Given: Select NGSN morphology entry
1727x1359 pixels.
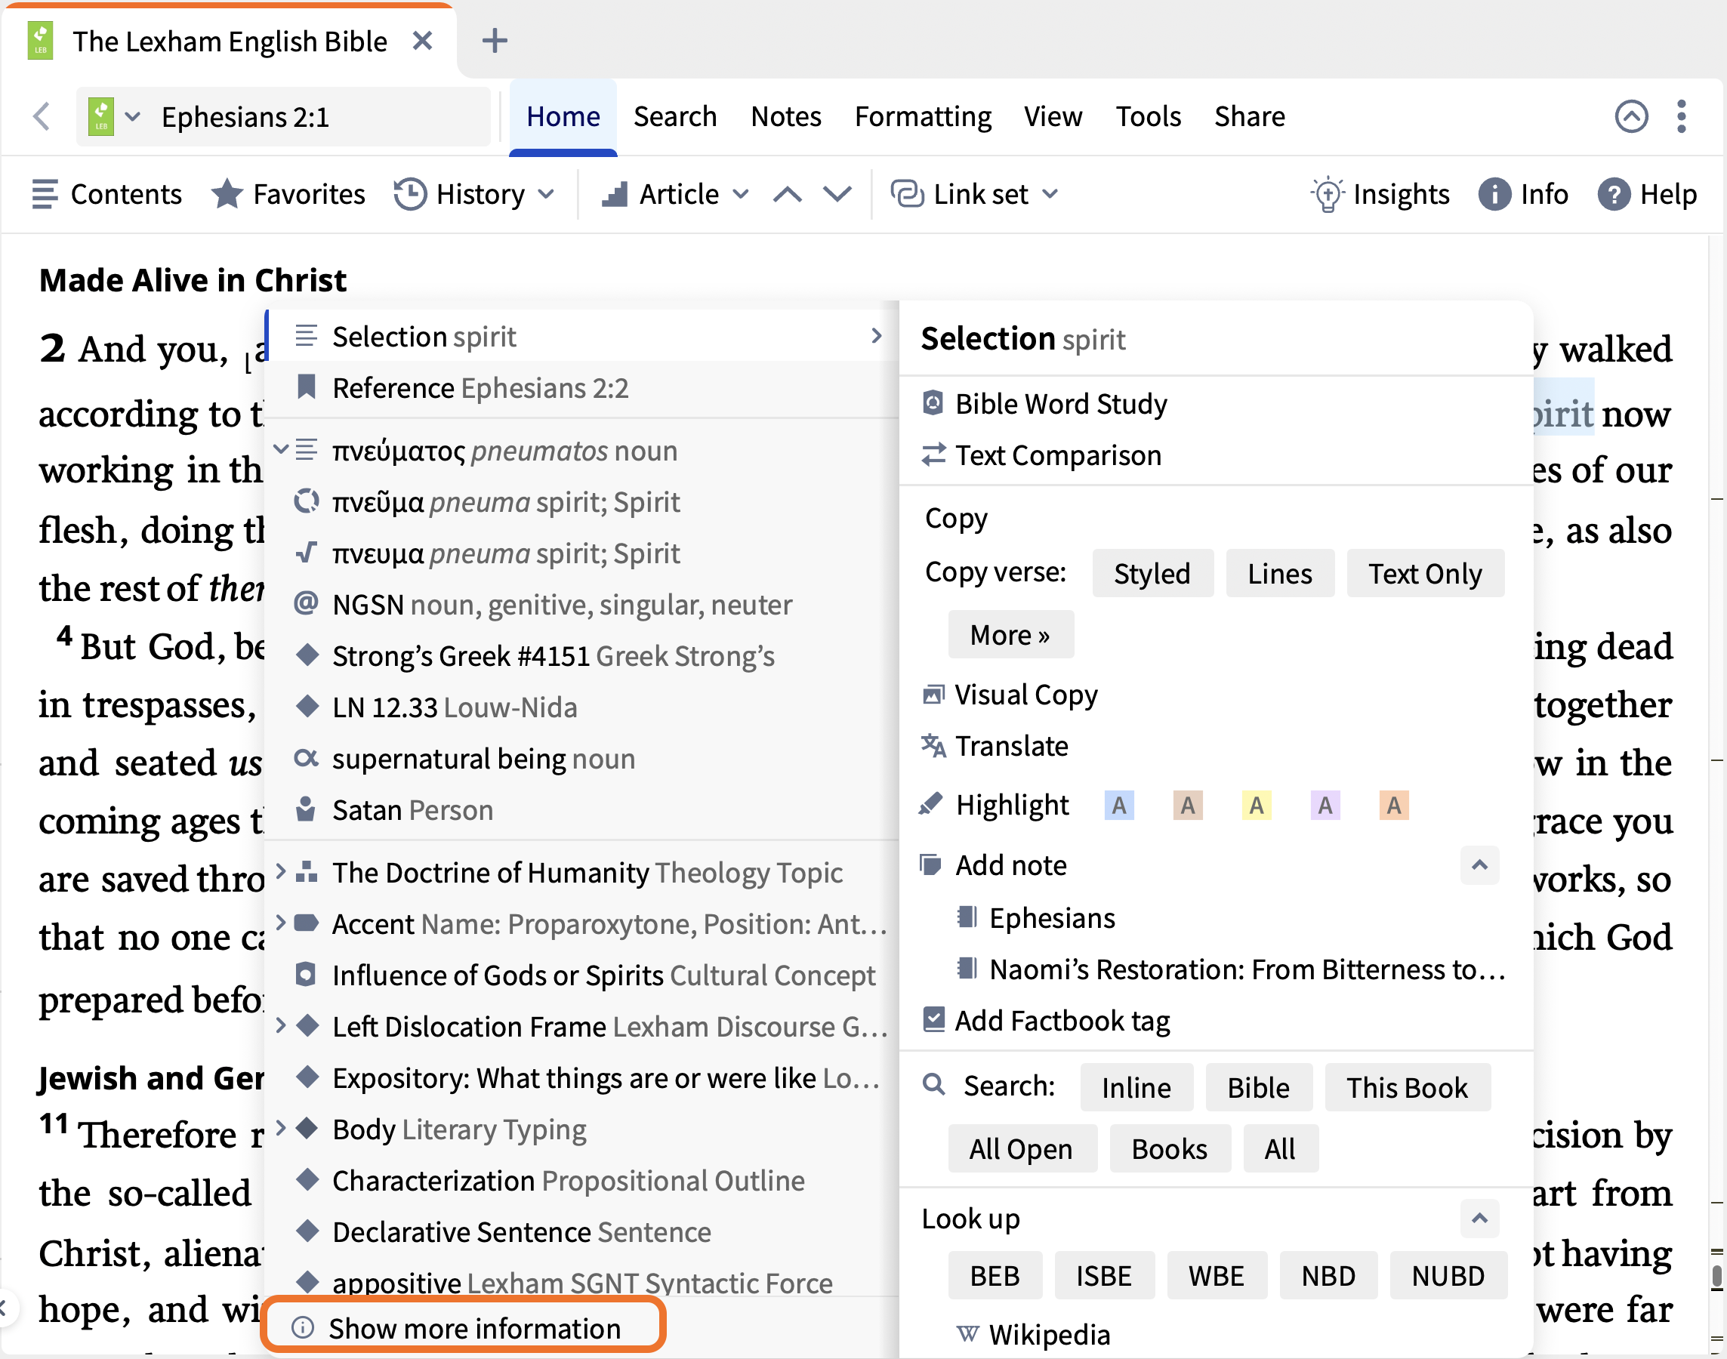Looking at the screenshot, I should [x=581, y=605].
